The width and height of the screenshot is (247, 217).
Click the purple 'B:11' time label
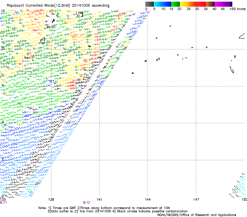point(3,203)
